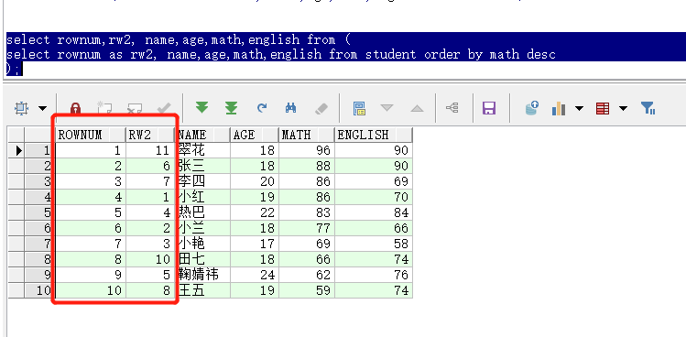
Task: Click the previous record up triangle
Action: point(417,108)
